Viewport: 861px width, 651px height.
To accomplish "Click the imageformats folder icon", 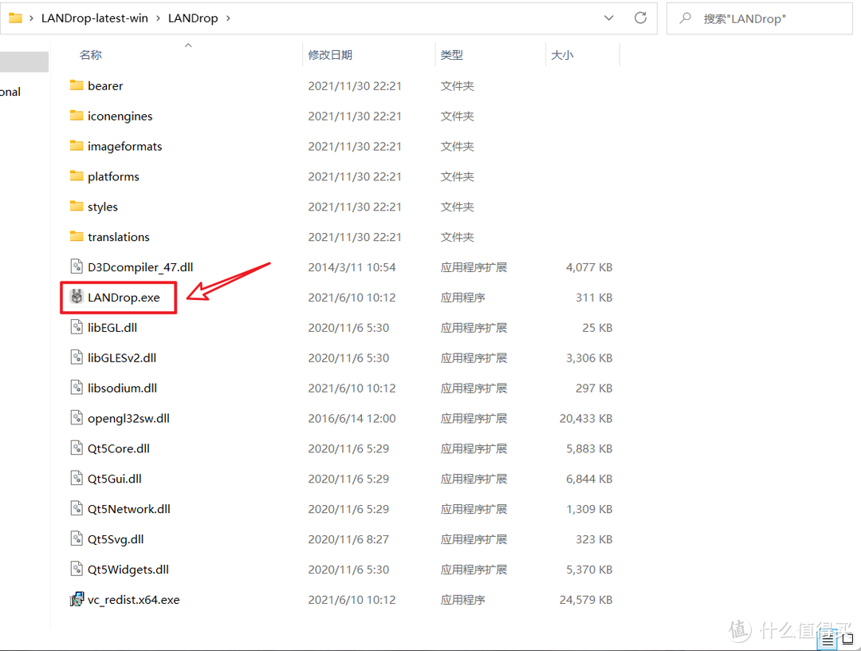I will (77, 145).
